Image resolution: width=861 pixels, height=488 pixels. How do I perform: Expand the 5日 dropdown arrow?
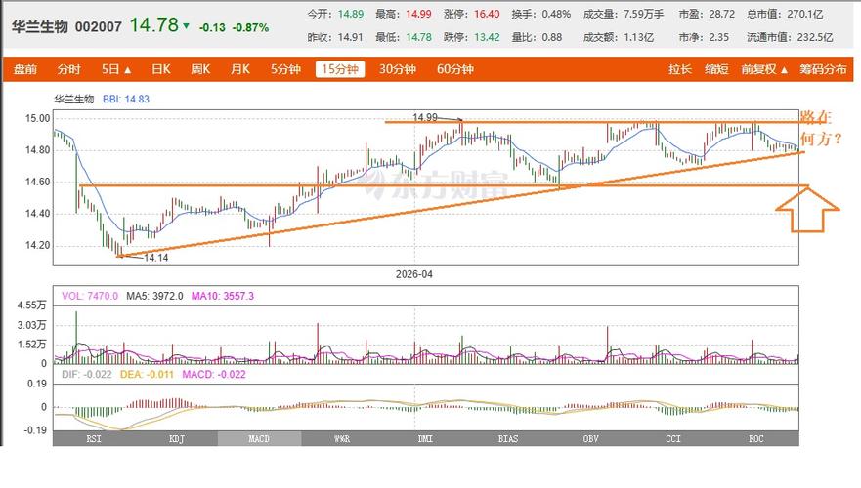tap(128, 70)
